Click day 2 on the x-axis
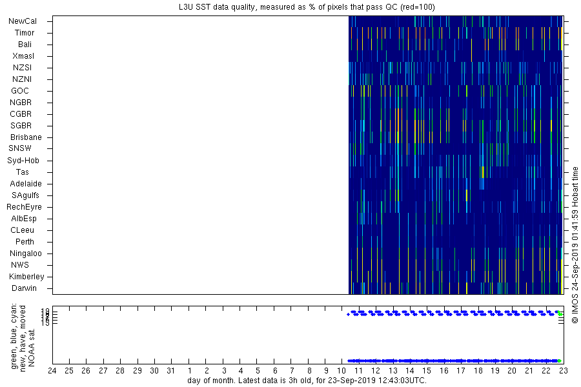 pos(207,371)
